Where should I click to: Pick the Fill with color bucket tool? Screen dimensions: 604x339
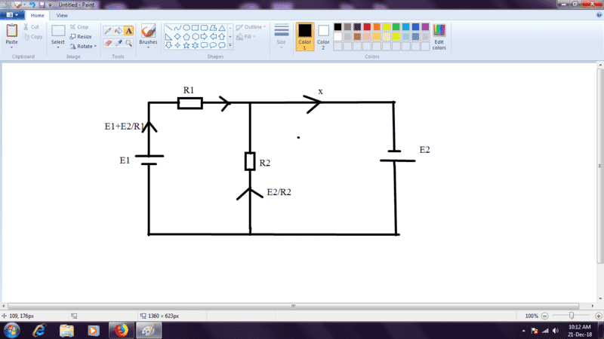pos(118,31)
